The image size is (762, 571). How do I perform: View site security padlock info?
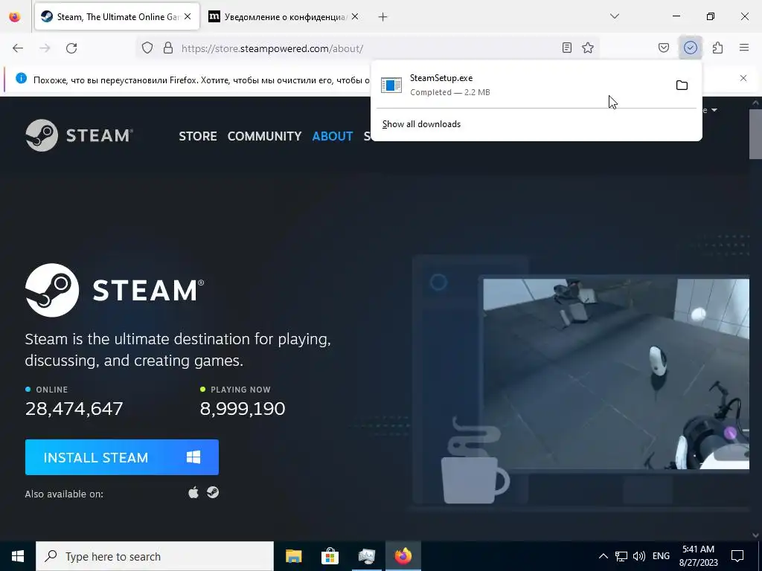[168, 48]
